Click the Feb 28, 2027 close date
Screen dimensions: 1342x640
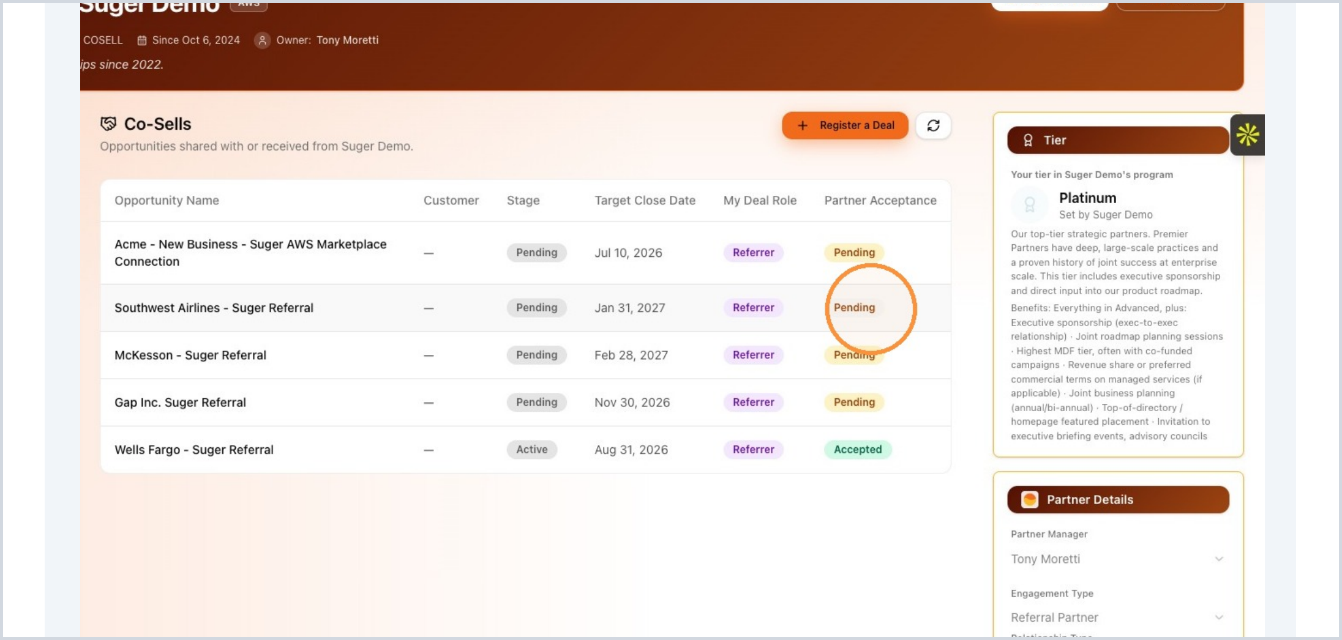[x=631, y=355]
